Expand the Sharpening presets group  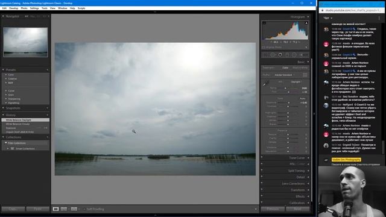point(6,99)
